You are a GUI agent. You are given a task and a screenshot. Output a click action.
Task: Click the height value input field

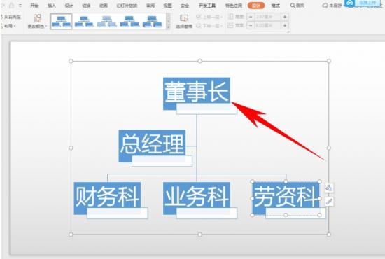click(x=267, y=17)
